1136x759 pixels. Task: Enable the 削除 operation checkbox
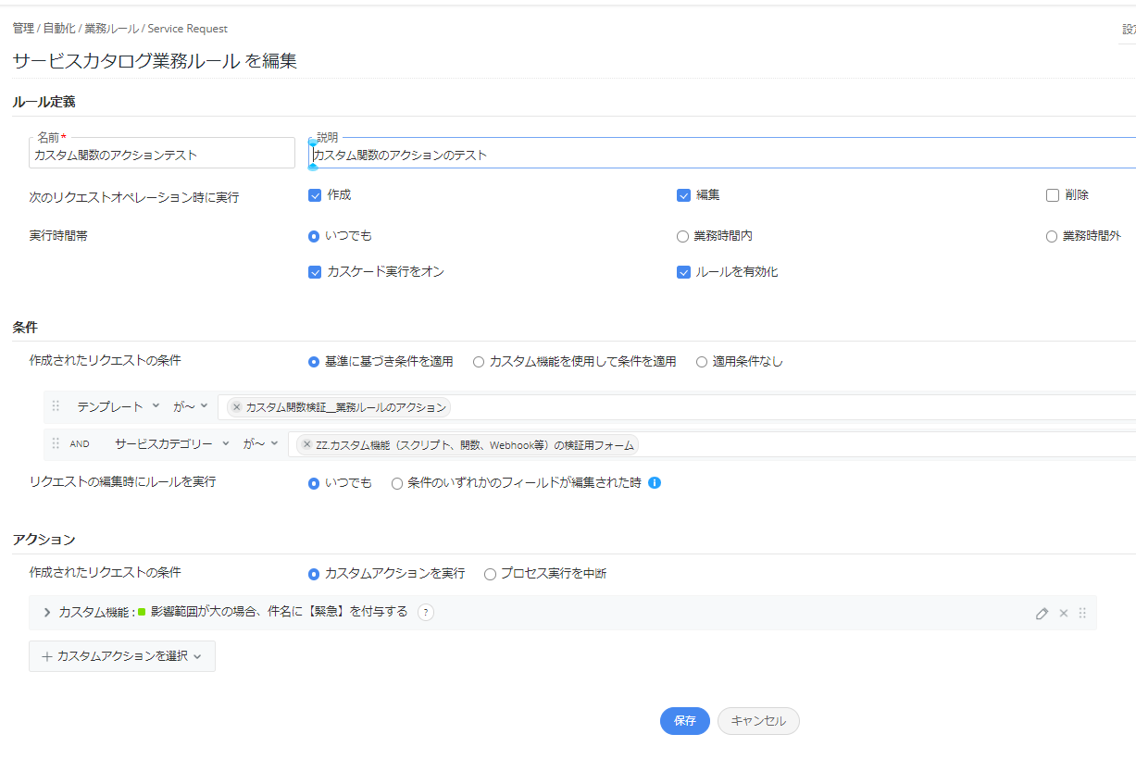click(x=1052, y=195)
